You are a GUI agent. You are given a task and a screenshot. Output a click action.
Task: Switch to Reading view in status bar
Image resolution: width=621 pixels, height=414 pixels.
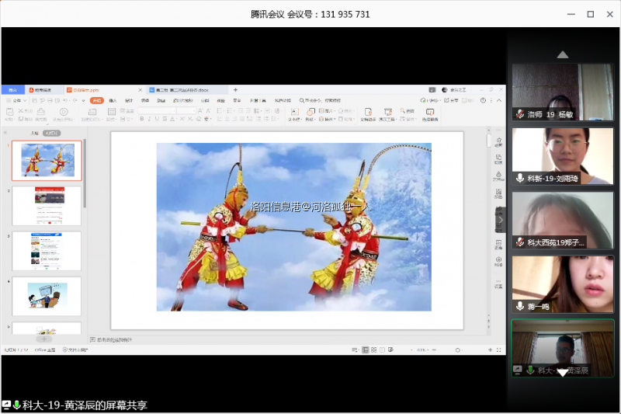pyautogui.click(x=382, y=350)
